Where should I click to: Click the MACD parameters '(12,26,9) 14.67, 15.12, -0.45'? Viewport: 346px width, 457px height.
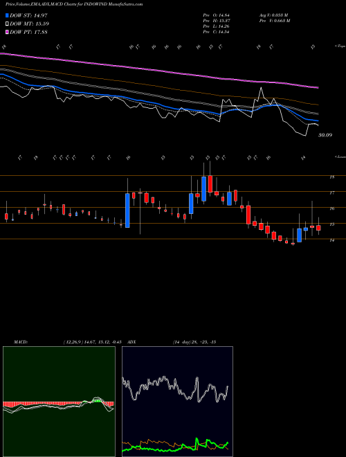(x=92, y=342)
